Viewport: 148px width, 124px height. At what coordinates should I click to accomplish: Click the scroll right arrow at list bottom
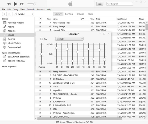click(144, 119)
